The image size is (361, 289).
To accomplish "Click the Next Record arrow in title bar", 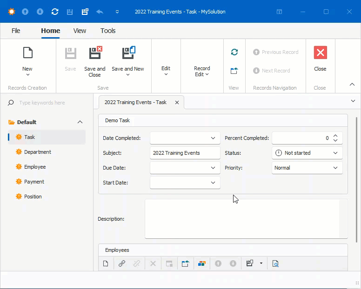I will 40,12.
